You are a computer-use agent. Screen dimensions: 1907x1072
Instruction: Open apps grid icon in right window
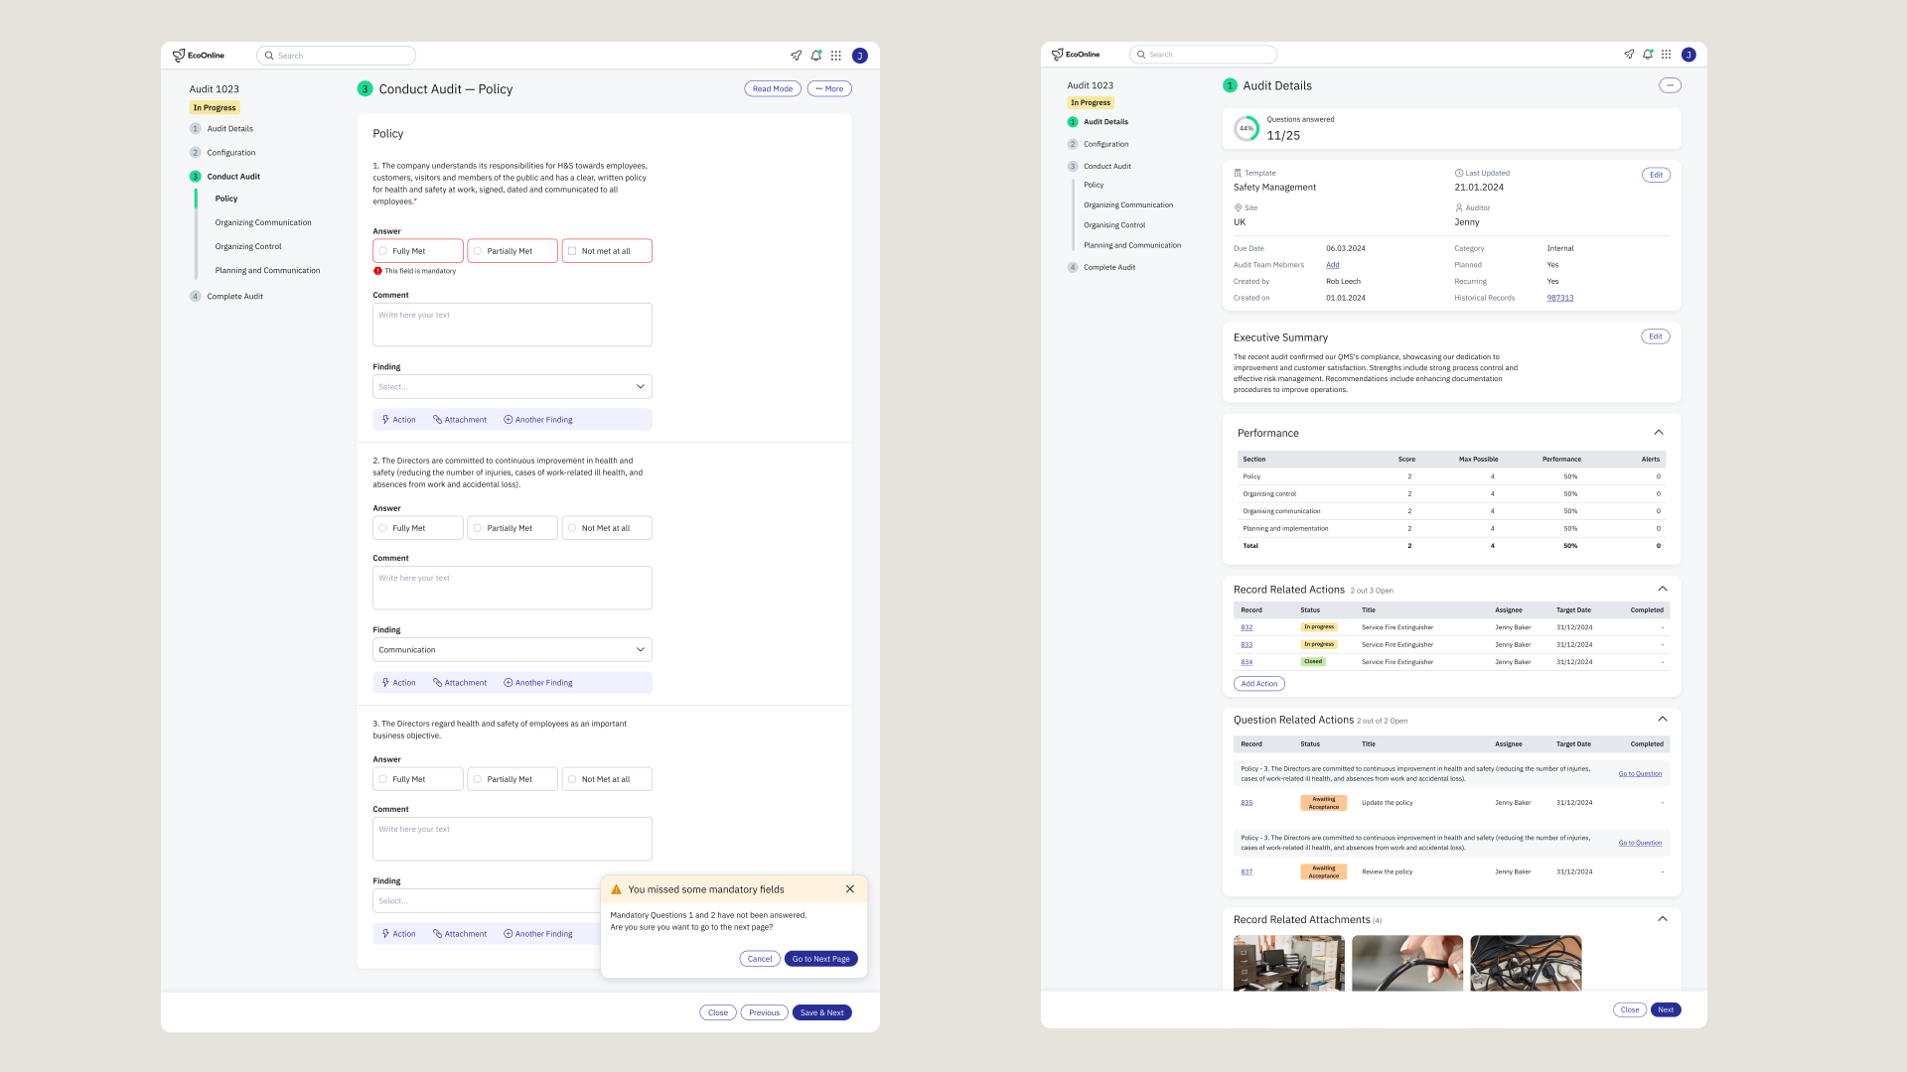[1666, 55]
